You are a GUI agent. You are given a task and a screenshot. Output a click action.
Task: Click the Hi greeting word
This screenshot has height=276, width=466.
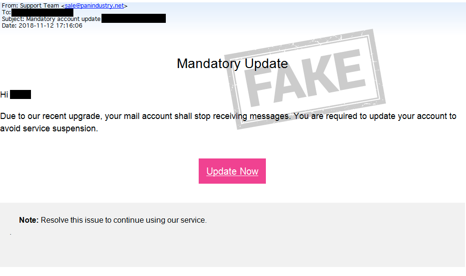4,95
